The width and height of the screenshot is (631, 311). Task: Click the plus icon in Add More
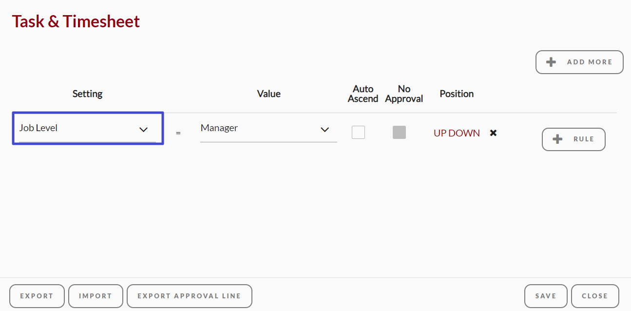[x=551, y=62]
